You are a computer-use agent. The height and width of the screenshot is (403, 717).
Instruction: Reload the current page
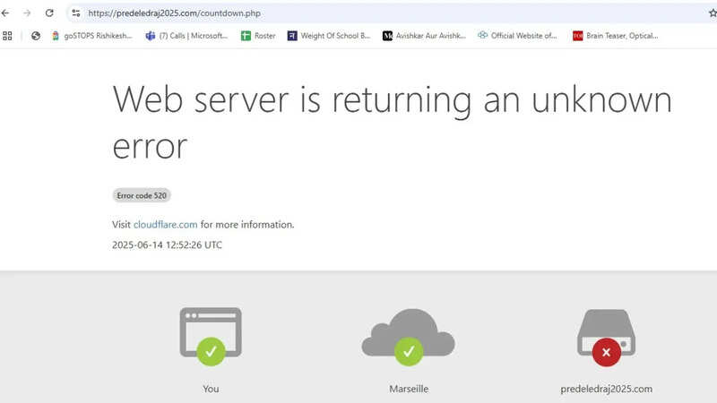[x=49, y=13]
